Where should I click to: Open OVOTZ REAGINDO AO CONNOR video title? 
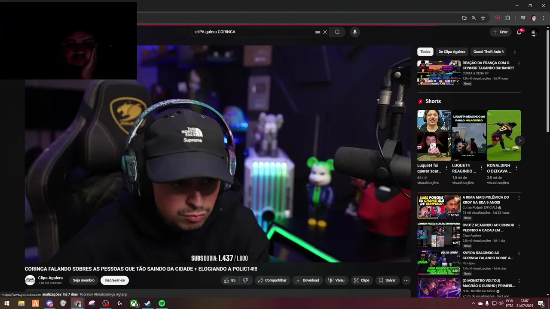pyautogui.click(x=488, y=227)
